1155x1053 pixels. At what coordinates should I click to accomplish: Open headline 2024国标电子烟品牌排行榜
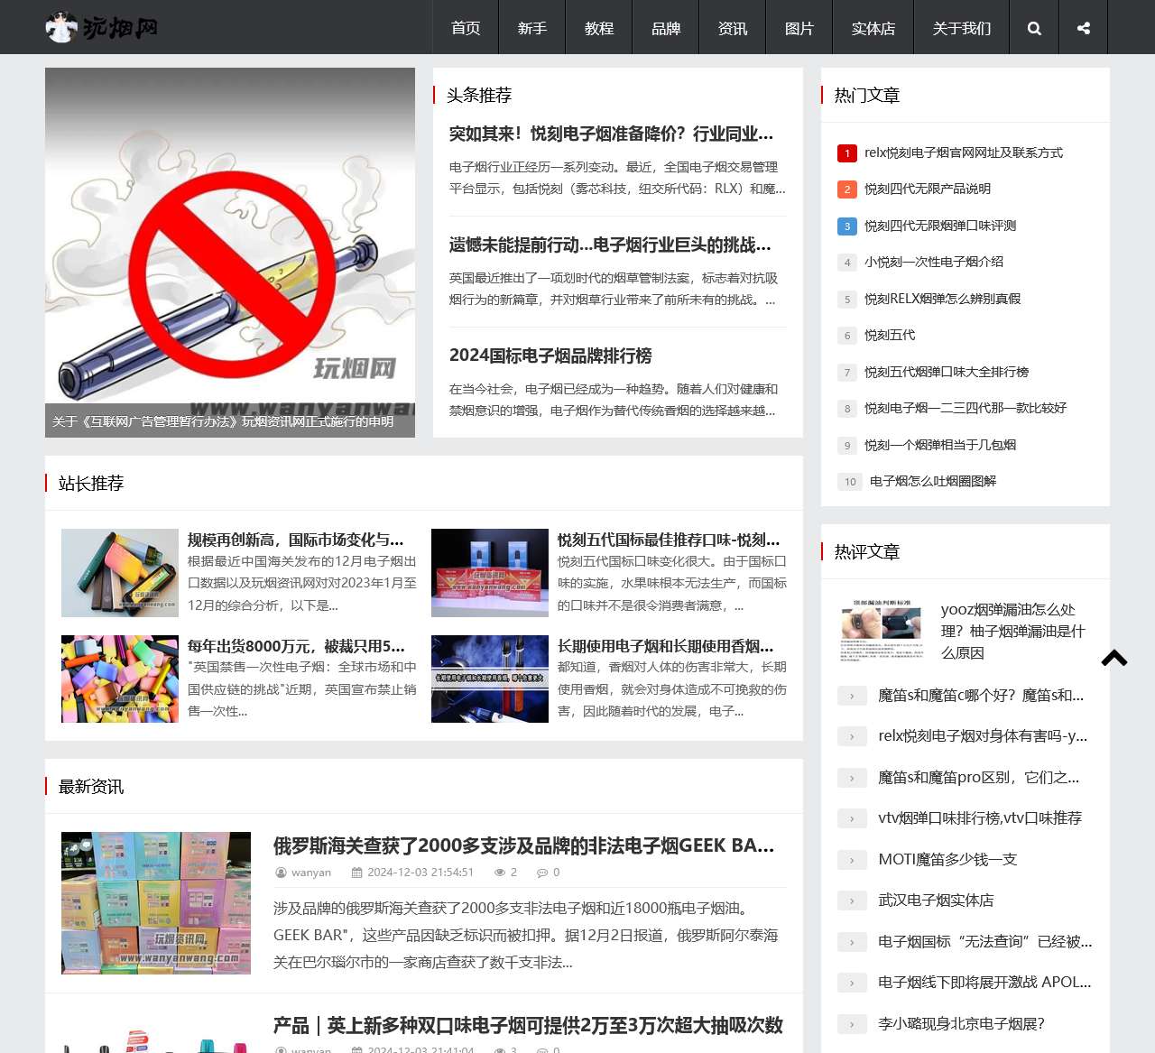(x=550, y=356)
